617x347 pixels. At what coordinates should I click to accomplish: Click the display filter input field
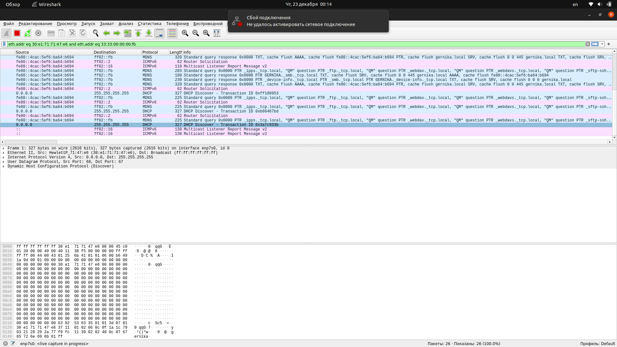tap(296, 44)
